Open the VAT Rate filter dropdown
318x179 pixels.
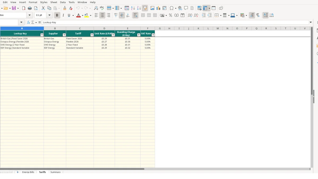(153, 35)
